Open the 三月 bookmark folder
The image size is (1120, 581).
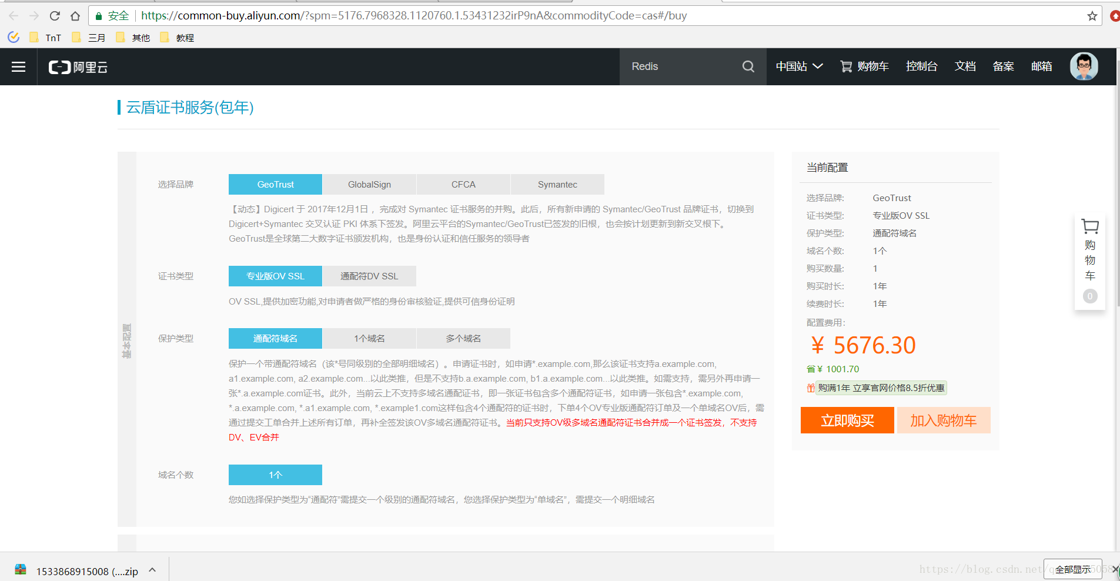click(88, 38)
